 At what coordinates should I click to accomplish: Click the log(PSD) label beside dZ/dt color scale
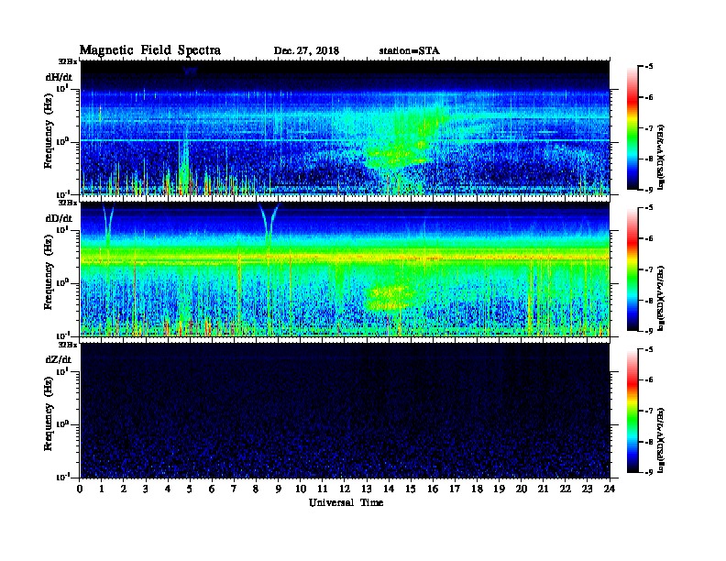(661, 440)
